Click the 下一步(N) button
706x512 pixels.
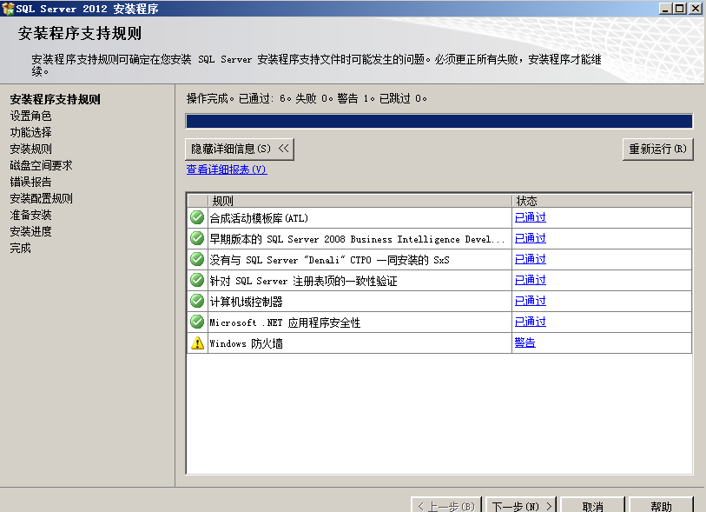pyautogui.click(x=521, y=506)
